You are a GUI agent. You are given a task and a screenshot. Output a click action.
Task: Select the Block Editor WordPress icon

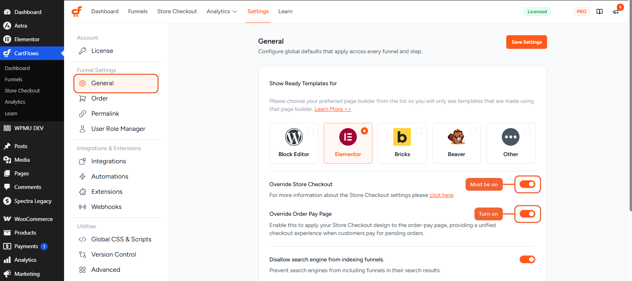click(294, 137)
